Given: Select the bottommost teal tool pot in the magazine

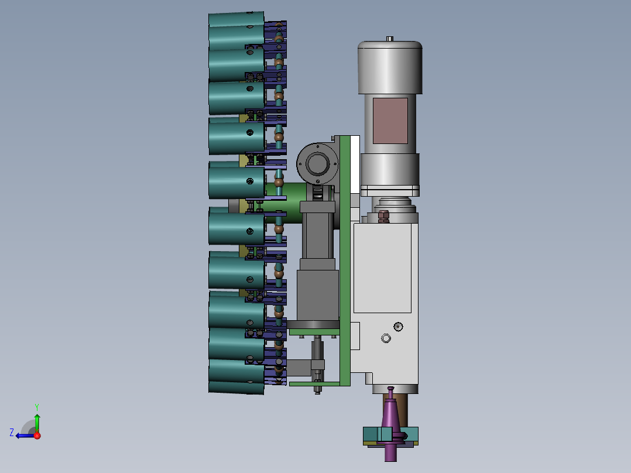Looking at the screenshot, I should [236, 388].
